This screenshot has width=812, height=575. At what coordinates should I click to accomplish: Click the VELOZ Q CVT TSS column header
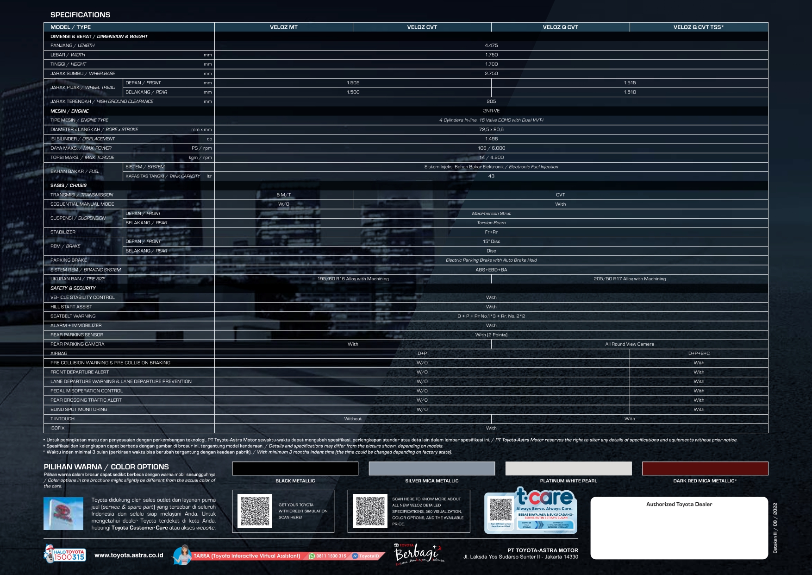(x=698, y=27)
